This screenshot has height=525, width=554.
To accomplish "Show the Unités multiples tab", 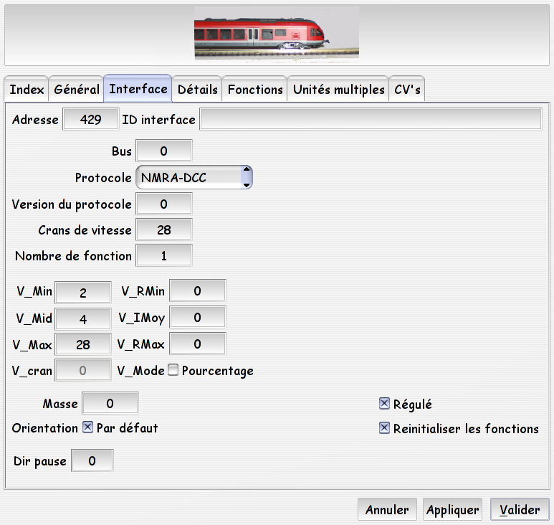I will tap(338, 90).
